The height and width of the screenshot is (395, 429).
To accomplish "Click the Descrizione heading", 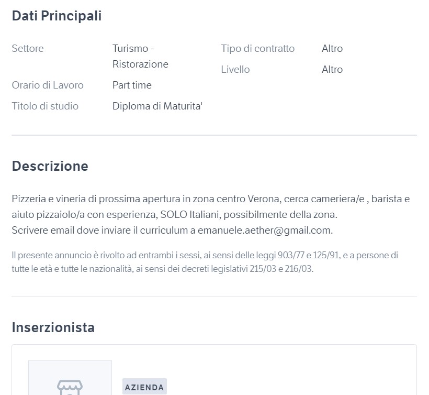I will point(50,166).
